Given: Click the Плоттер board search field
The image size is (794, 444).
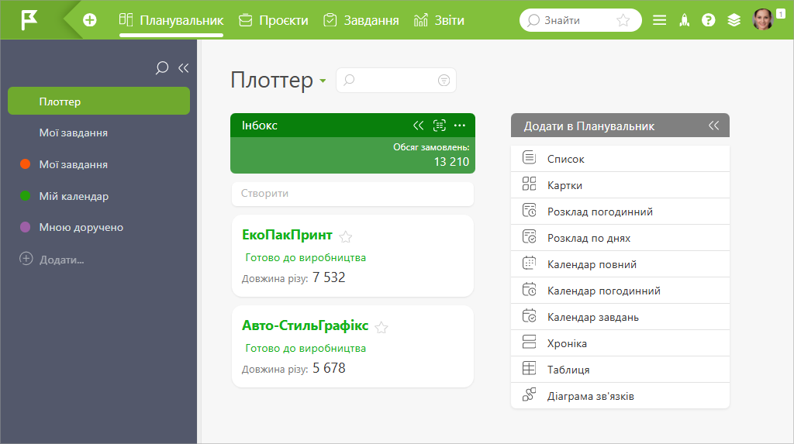Looking at the screenshot, I should pos(396,80).
